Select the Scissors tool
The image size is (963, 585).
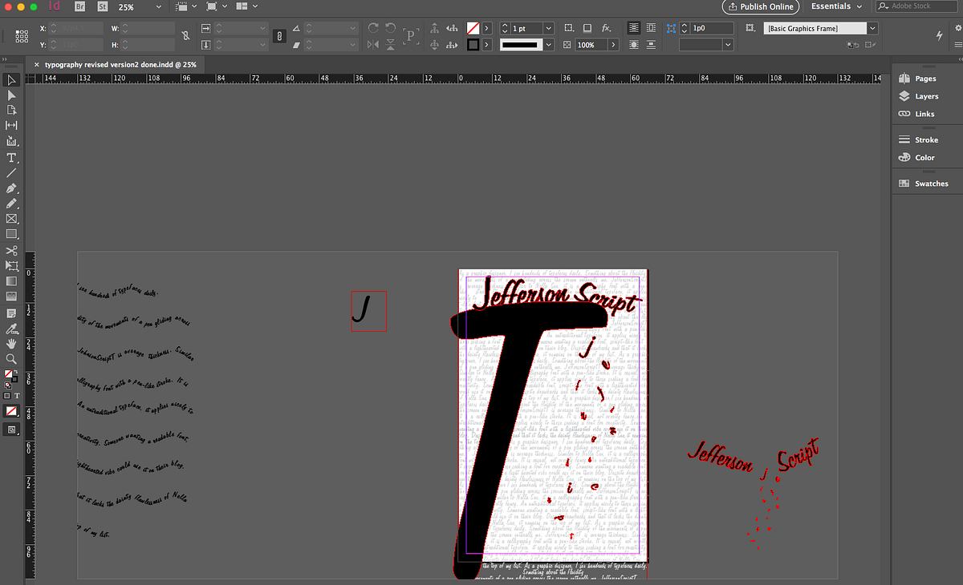(11, 250)
